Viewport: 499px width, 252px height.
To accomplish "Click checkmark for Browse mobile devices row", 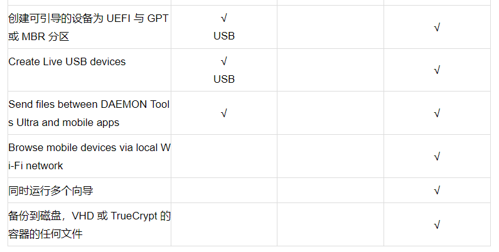I will 437,156.
